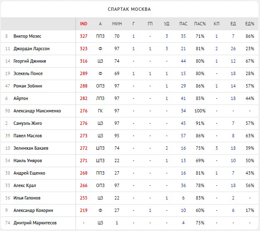This screenshot has width=260, height=231.
Task: Click Джикия's passes value 44
Action: coord(183,61)
